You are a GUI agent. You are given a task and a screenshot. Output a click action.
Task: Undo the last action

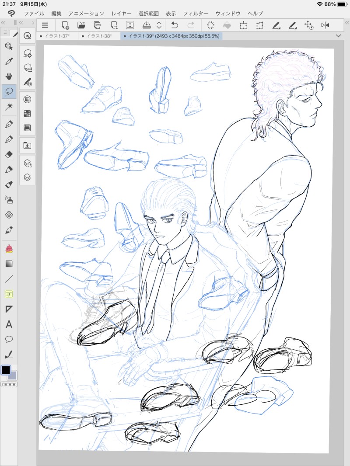(x=175, y=25)
